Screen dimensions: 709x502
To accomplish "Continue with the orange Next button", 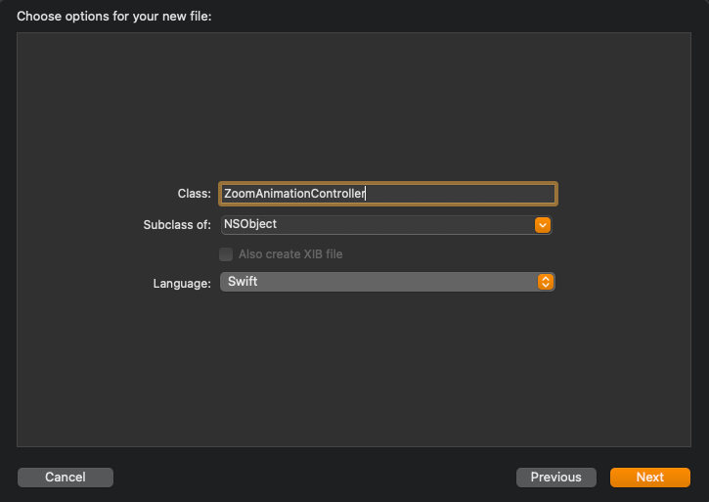I will (x=649, y=478).
